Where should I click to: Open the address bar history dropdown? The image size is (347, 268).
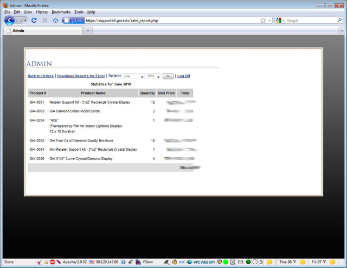pyautogui.click(x=269, y=21)
